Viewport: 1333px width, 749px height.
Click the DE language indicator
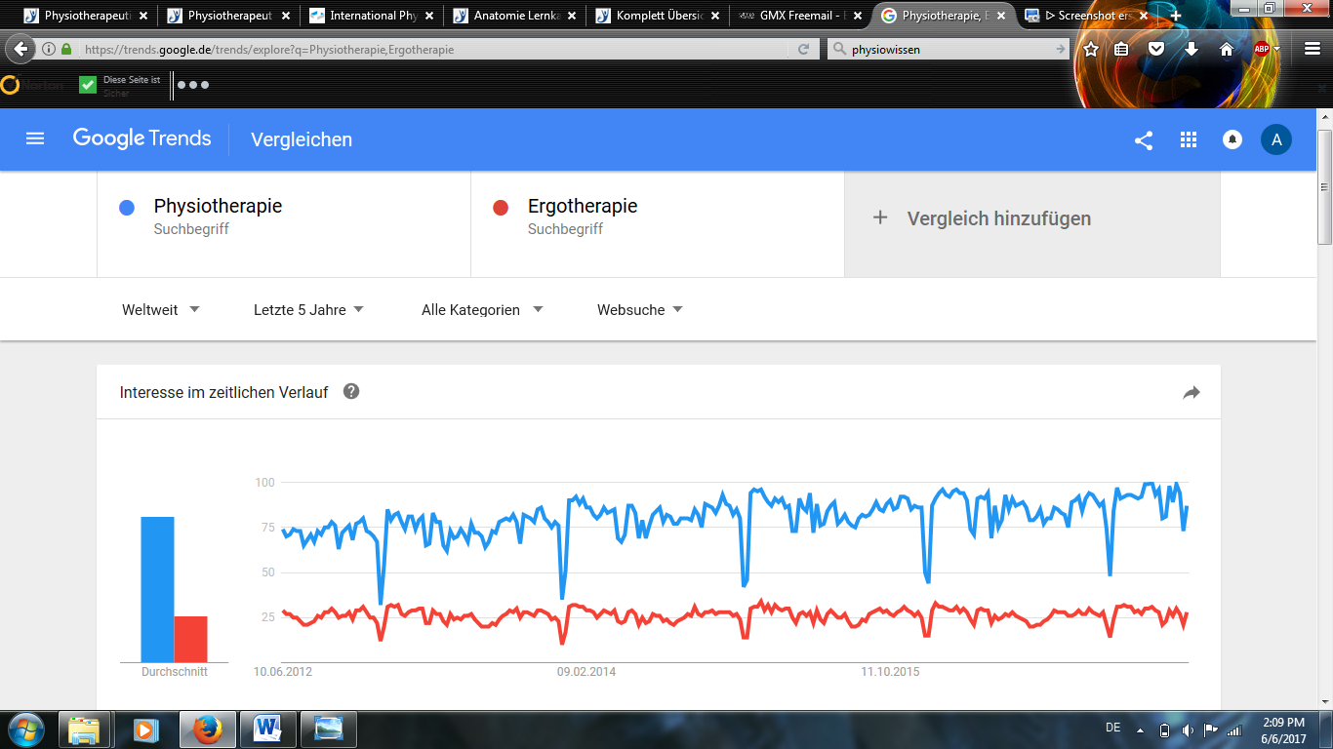point(1113,728)
